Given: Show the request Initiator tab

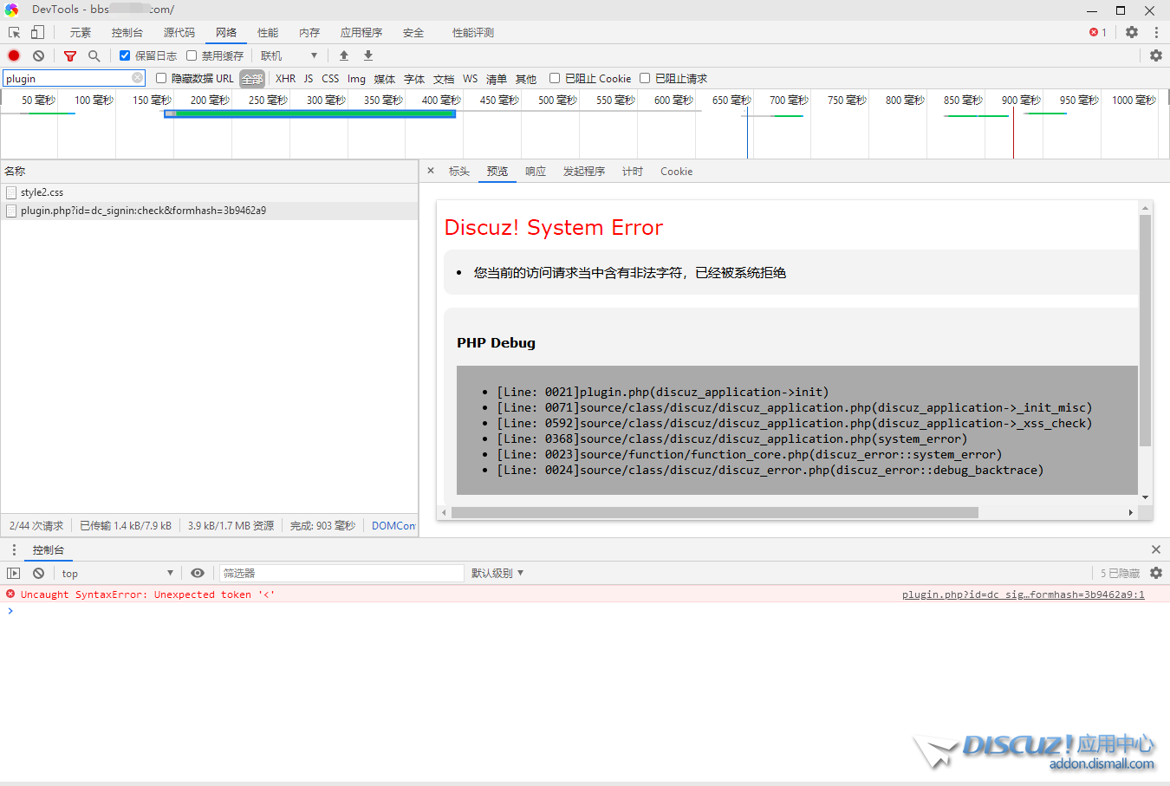Looking at the screenshot, I should pyautogui.click(x=584, y=171).
